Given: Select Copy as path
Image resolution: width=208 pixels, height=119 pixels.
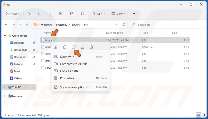Looking at the screenshot, I should pos(80,71).
